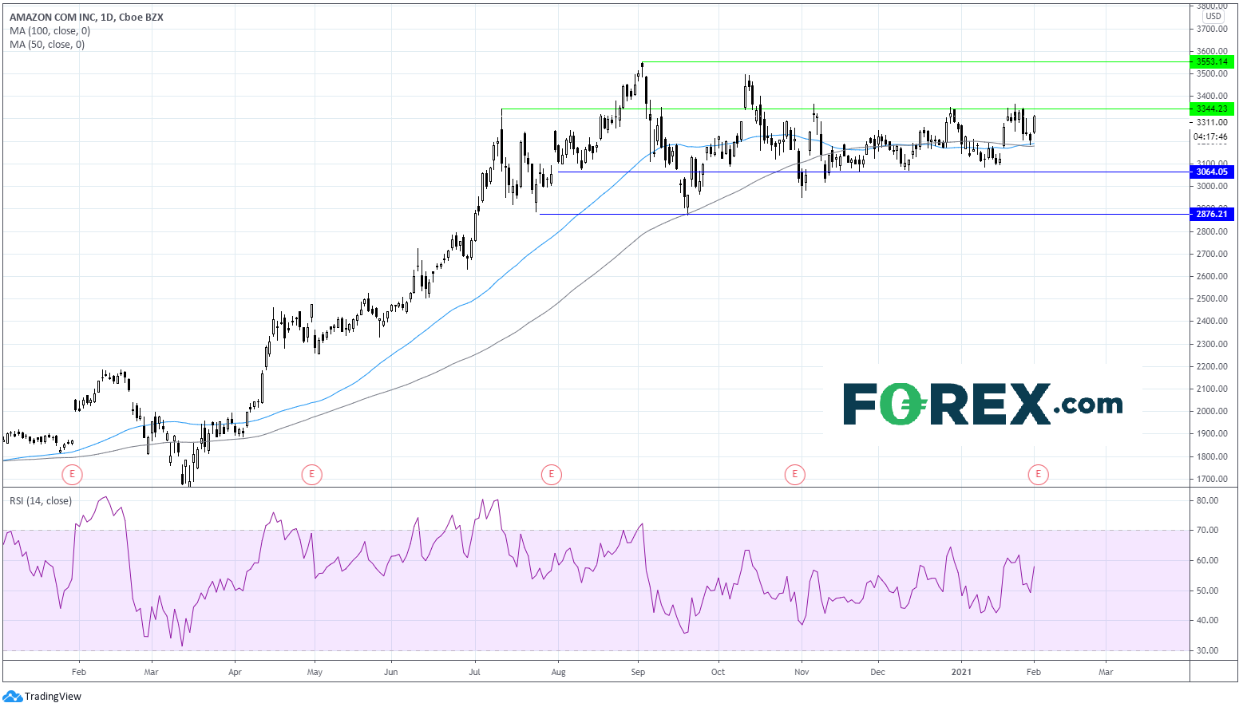The height and width of the screenshot is (711, 1243).
Task: Select the RSI (14, close) indicator label
Action: (41, 501)
